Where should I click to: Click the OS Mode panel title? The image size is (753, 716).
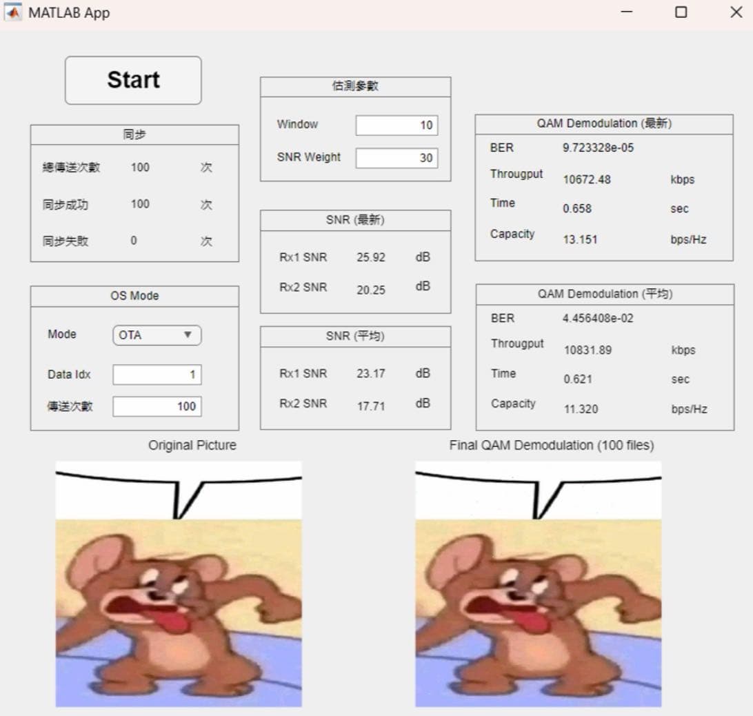134,295
